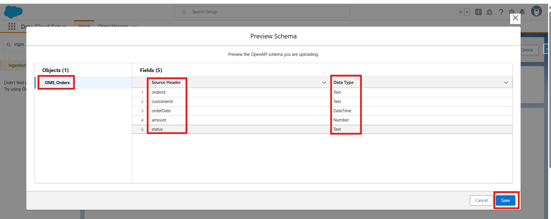The width and height of the screenshot is (551, 219).
Task: Select the orderDate field row
Action: tap(161, 111)
